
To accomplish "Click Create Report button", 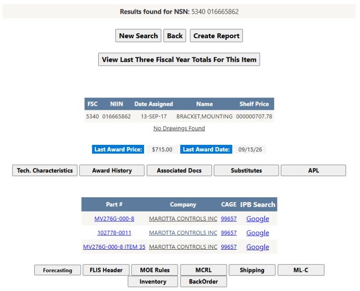I will (216, 36).
